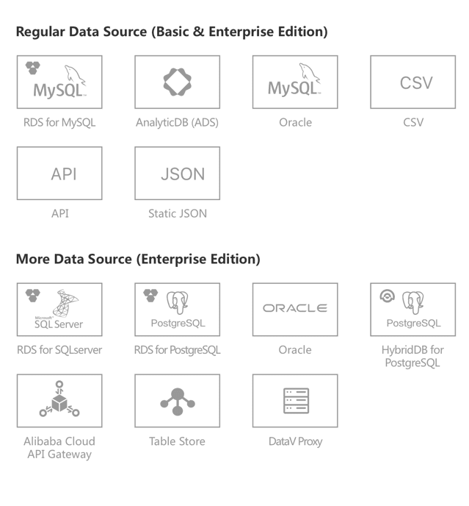Pick the API data source tile
This screenshot has width=469, height=506.
pos(59,174)
